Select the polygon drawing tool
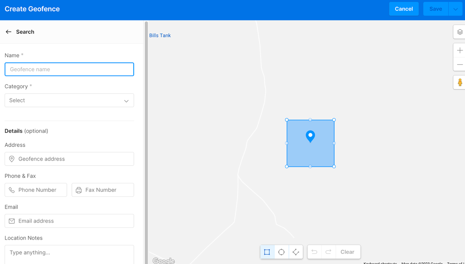 click(x=296, y=252)
